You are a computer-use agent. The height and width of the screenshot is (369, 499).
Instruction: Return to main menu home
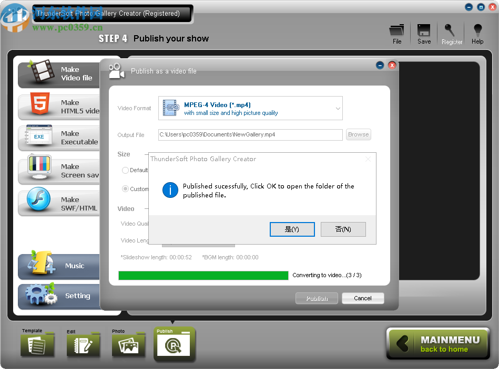(x=438, y=344)
